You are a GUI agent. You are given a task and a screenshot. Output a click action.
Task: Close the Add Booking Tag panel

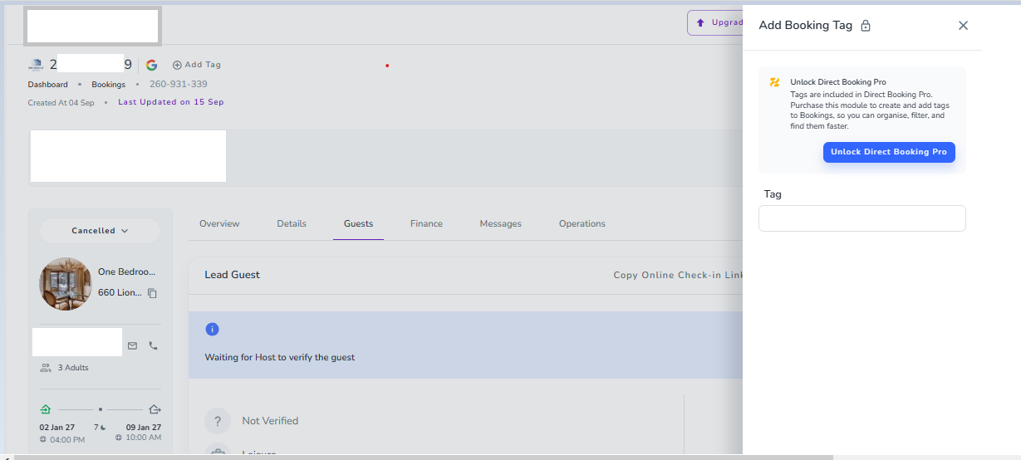pyautogui.click(x=963, y=26)
